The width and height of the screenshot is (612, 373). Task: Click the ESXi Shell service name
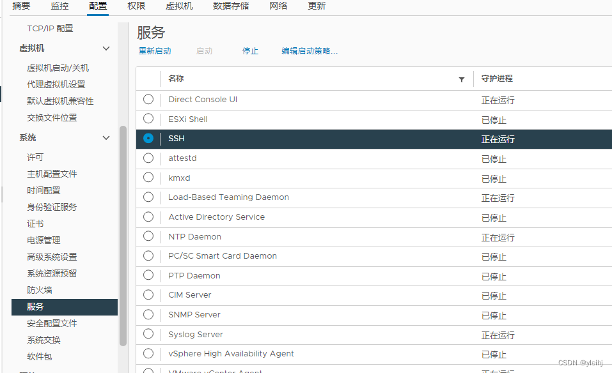(x=188, y=119)
